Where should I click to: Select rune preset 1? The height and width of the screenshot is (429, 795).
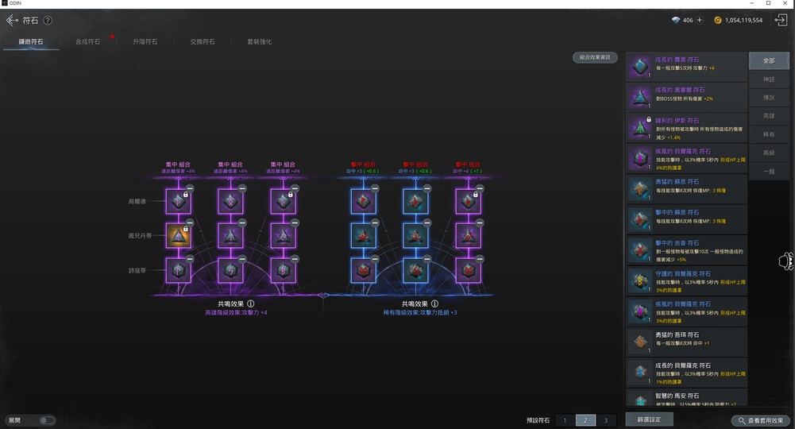click(x=565, y=420)
